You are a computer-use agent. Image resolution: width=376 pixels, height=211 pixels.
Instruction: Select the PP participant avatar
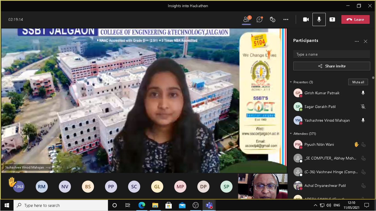pyautogui.click(x=111, y=187)
